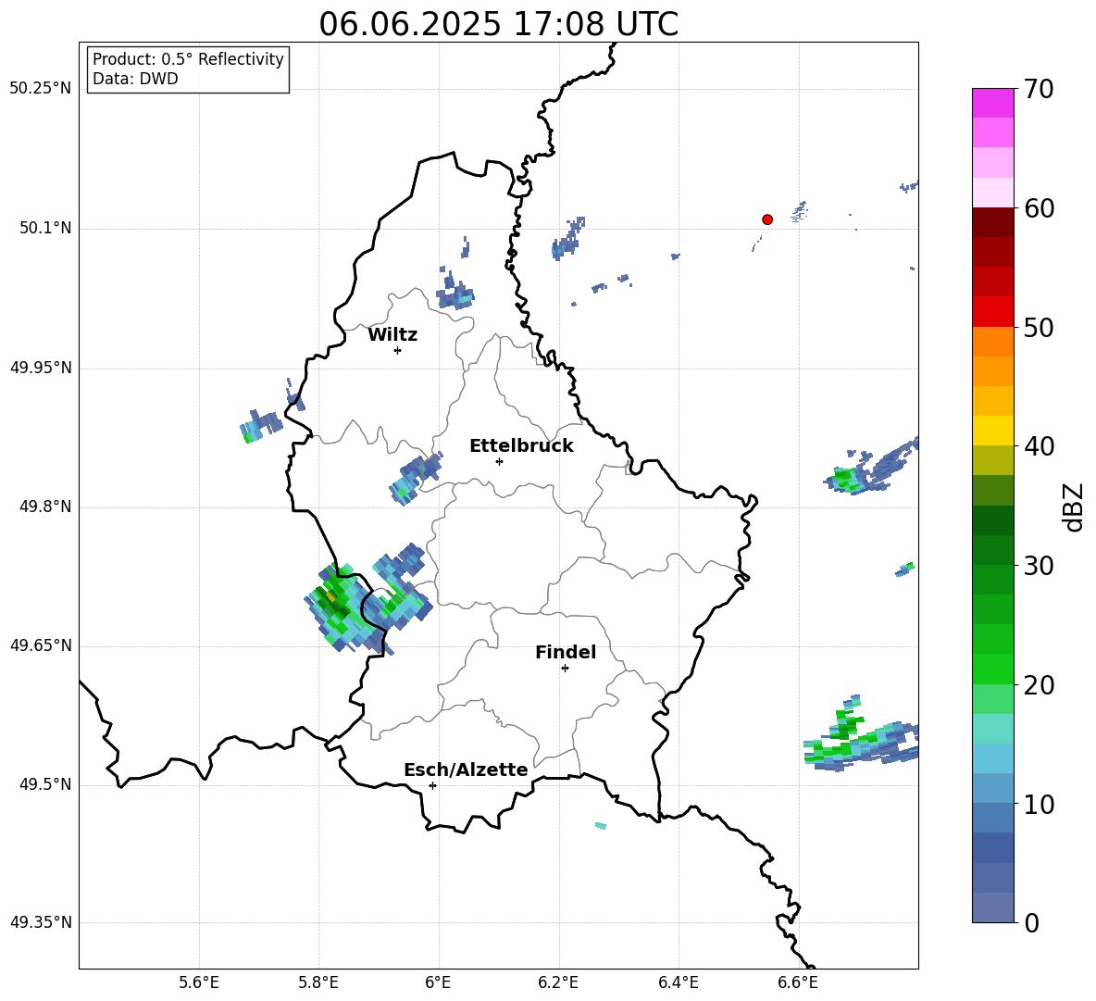Click the 5.6°E longitude label

coord(199,982)
